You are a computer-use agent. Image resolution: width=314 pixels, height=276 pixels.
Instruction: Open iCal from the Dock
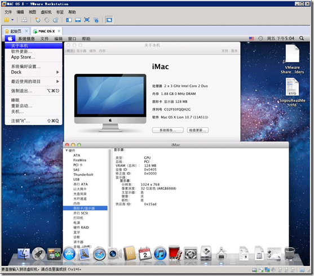tap(145, 254)
